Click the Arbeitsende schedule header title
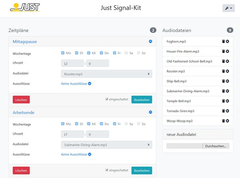240x178 pixels. (23, 113)
